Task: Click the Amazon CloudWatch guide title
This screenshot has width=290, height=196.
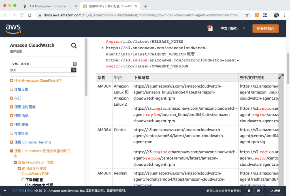Action: click(32, 45)
